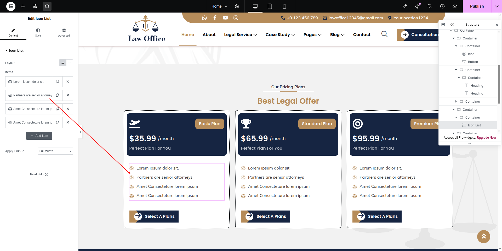Click the Add Item button
Viewport: 502px width, 251px height.
tap(39, 136)
